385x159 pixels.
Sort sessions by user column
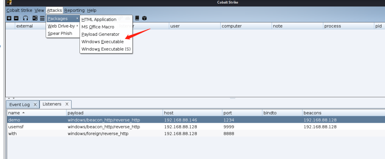pos(195,26)
